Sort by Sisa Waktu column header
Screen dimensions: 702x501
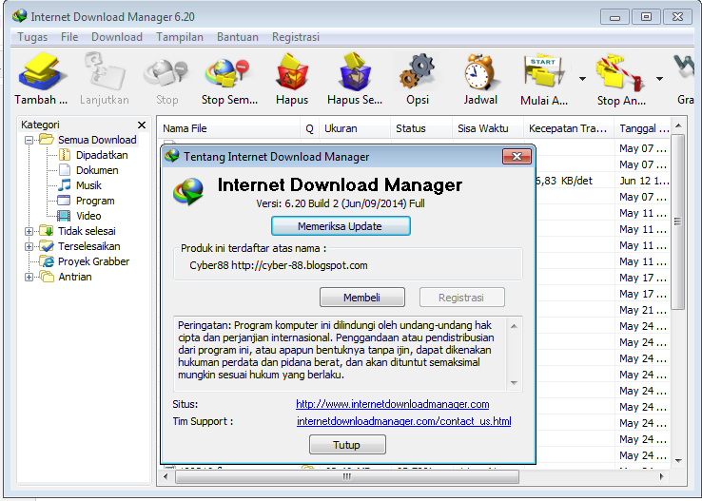point(487,128)
